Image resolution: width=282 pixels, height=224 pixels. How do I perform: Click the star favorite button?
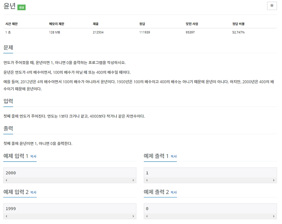272,6
